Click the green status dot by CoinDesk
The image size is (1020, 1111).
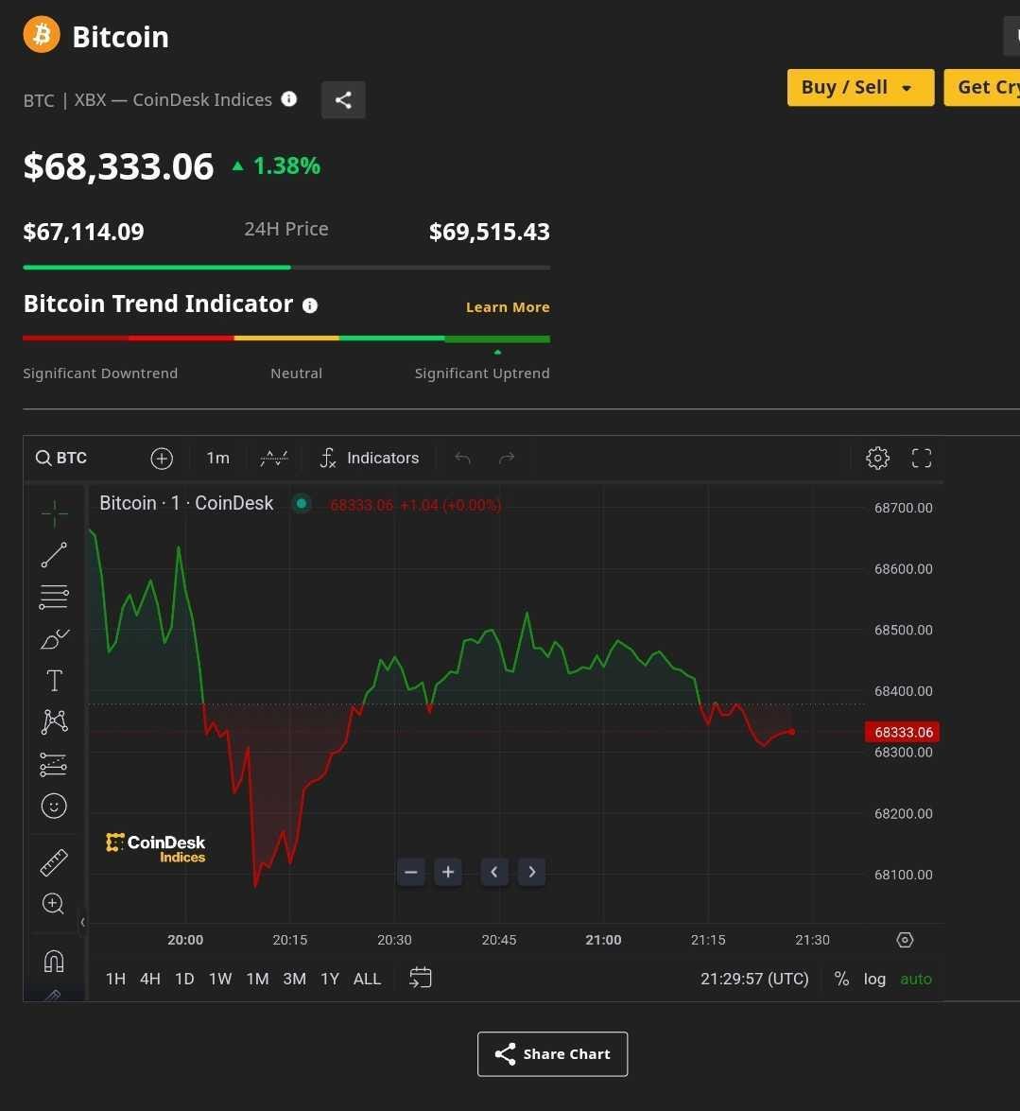tap(301, 503)
